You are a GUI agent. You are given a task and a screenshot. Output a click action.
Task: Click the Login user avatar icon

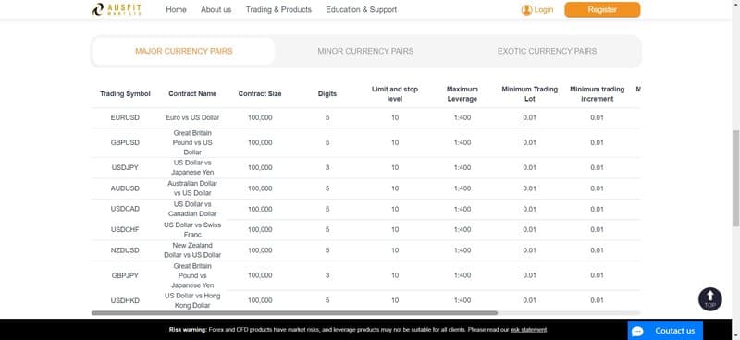pos(526,9)
